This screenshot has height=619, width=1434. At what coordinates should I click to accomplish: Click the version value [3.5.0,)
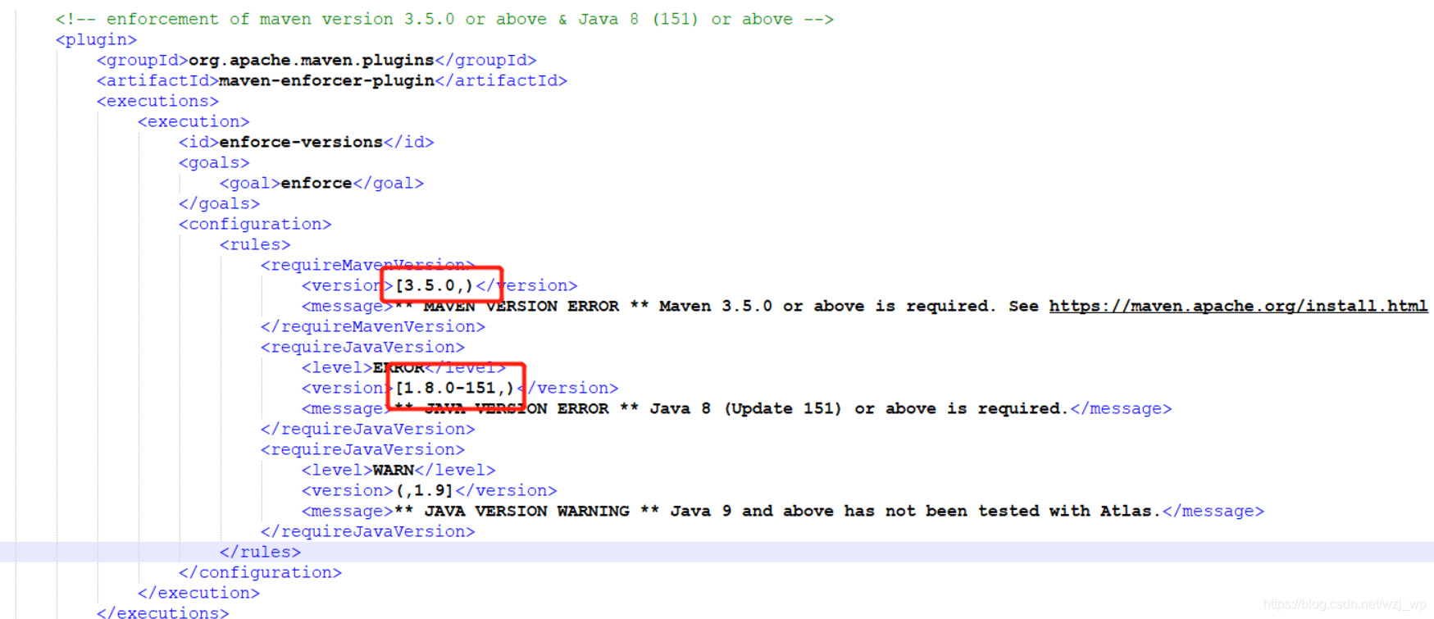(x=435, y=285)
